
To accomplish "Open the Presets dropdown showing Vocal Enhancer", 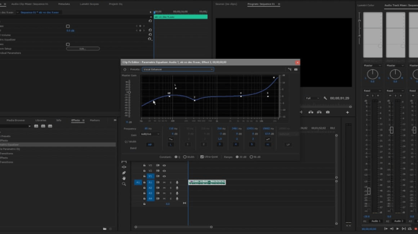I will pyautogui.click(x=178, y=70).
